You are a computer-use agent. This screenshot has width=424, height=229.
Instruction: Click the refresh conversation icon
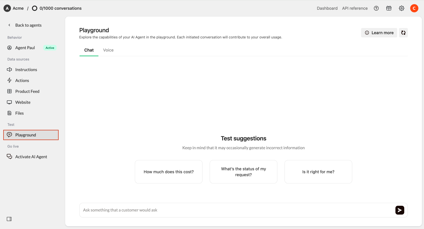pyautogui.click(x=403, y=33)
